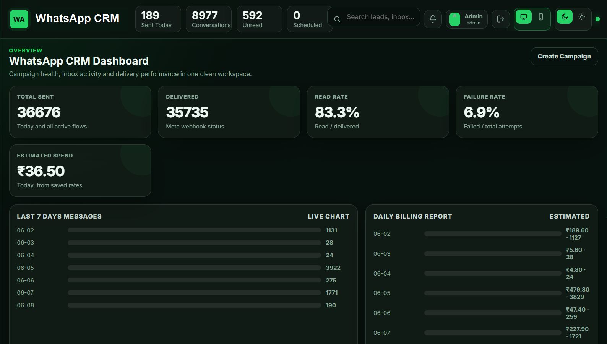Viewport: 607px width, 344px height.
Task: Click the 06-05 messages progress bar
Action: 194,268
